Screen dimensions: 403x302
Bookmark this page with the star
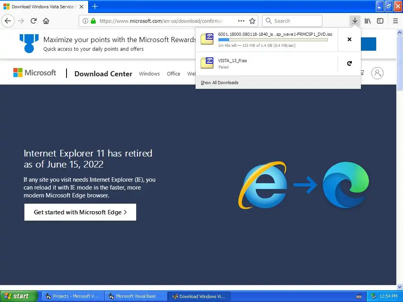pos(252,21)
